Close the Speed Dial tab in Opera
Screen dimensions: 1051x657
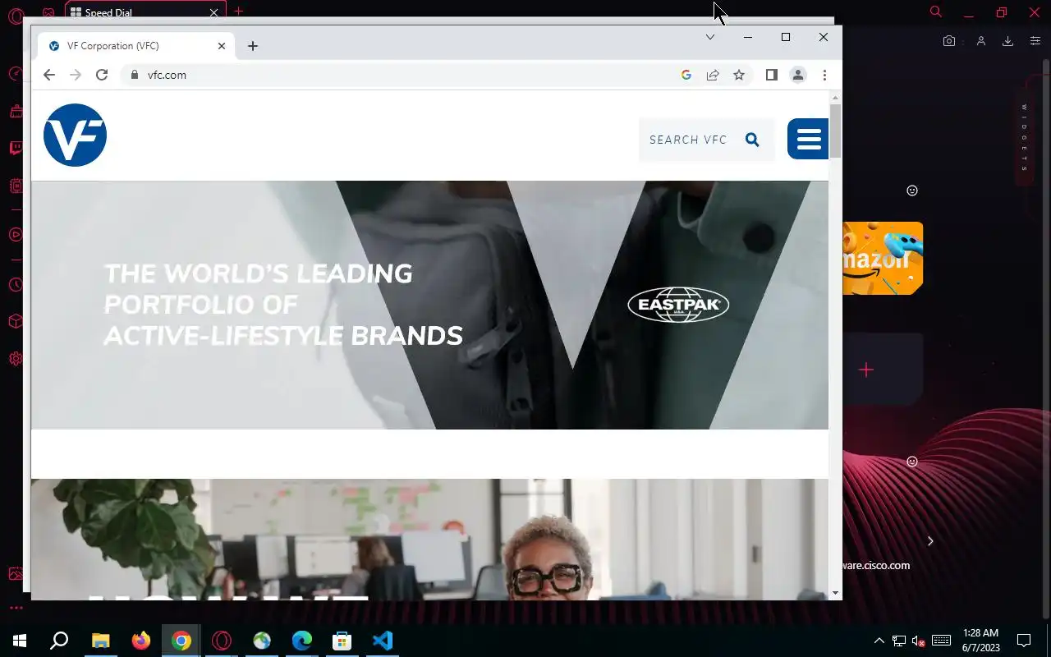(213, 12)
